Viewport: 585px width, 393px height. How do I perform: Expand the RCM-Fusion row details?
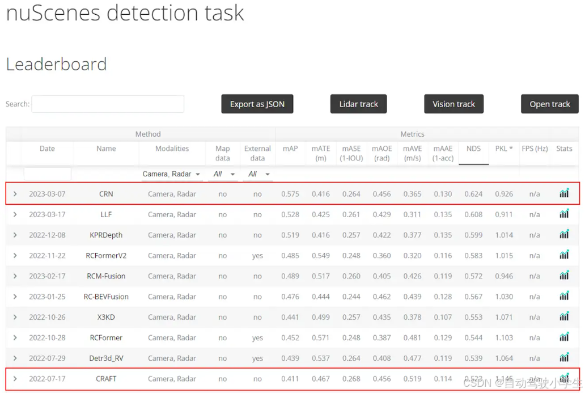pos(15,276)
